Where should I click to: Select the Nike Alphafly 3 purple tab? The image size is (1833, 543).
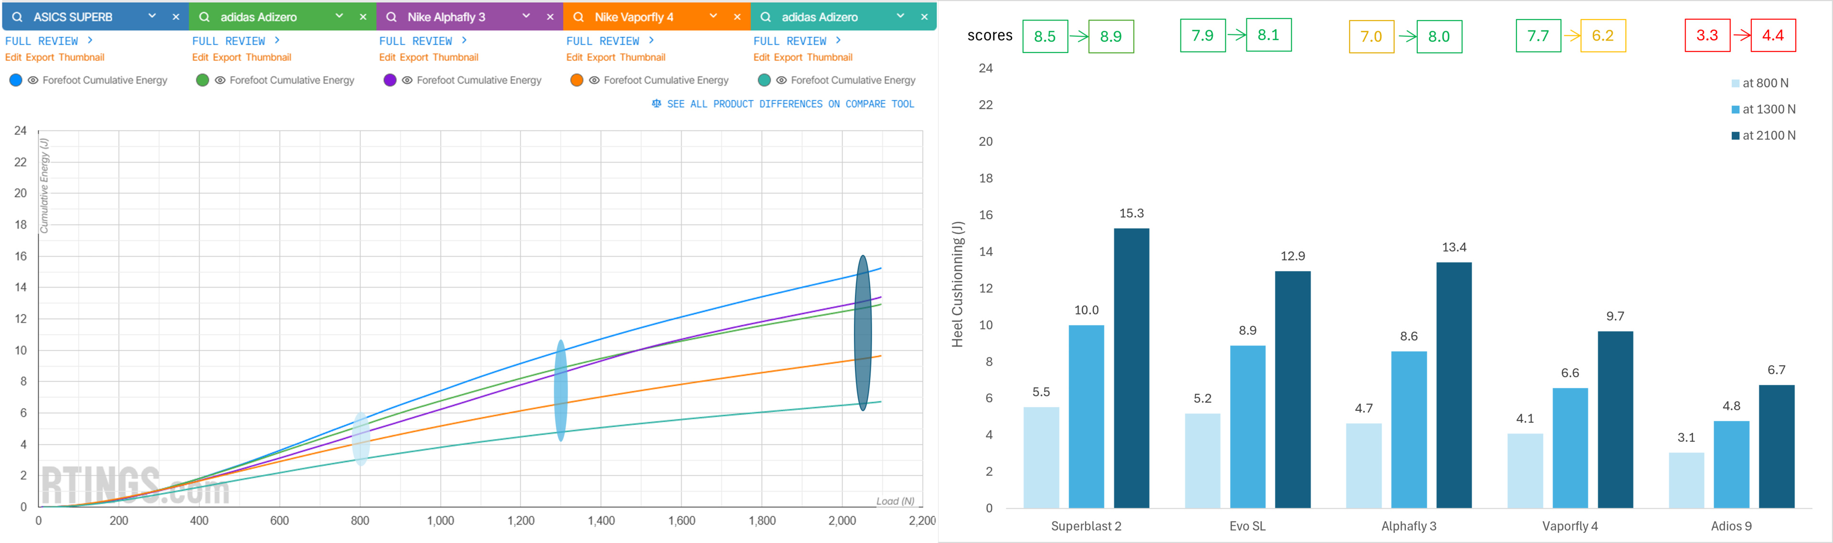[446, 16]
